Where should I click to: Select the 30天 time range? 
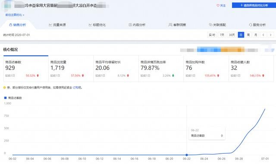232,35
